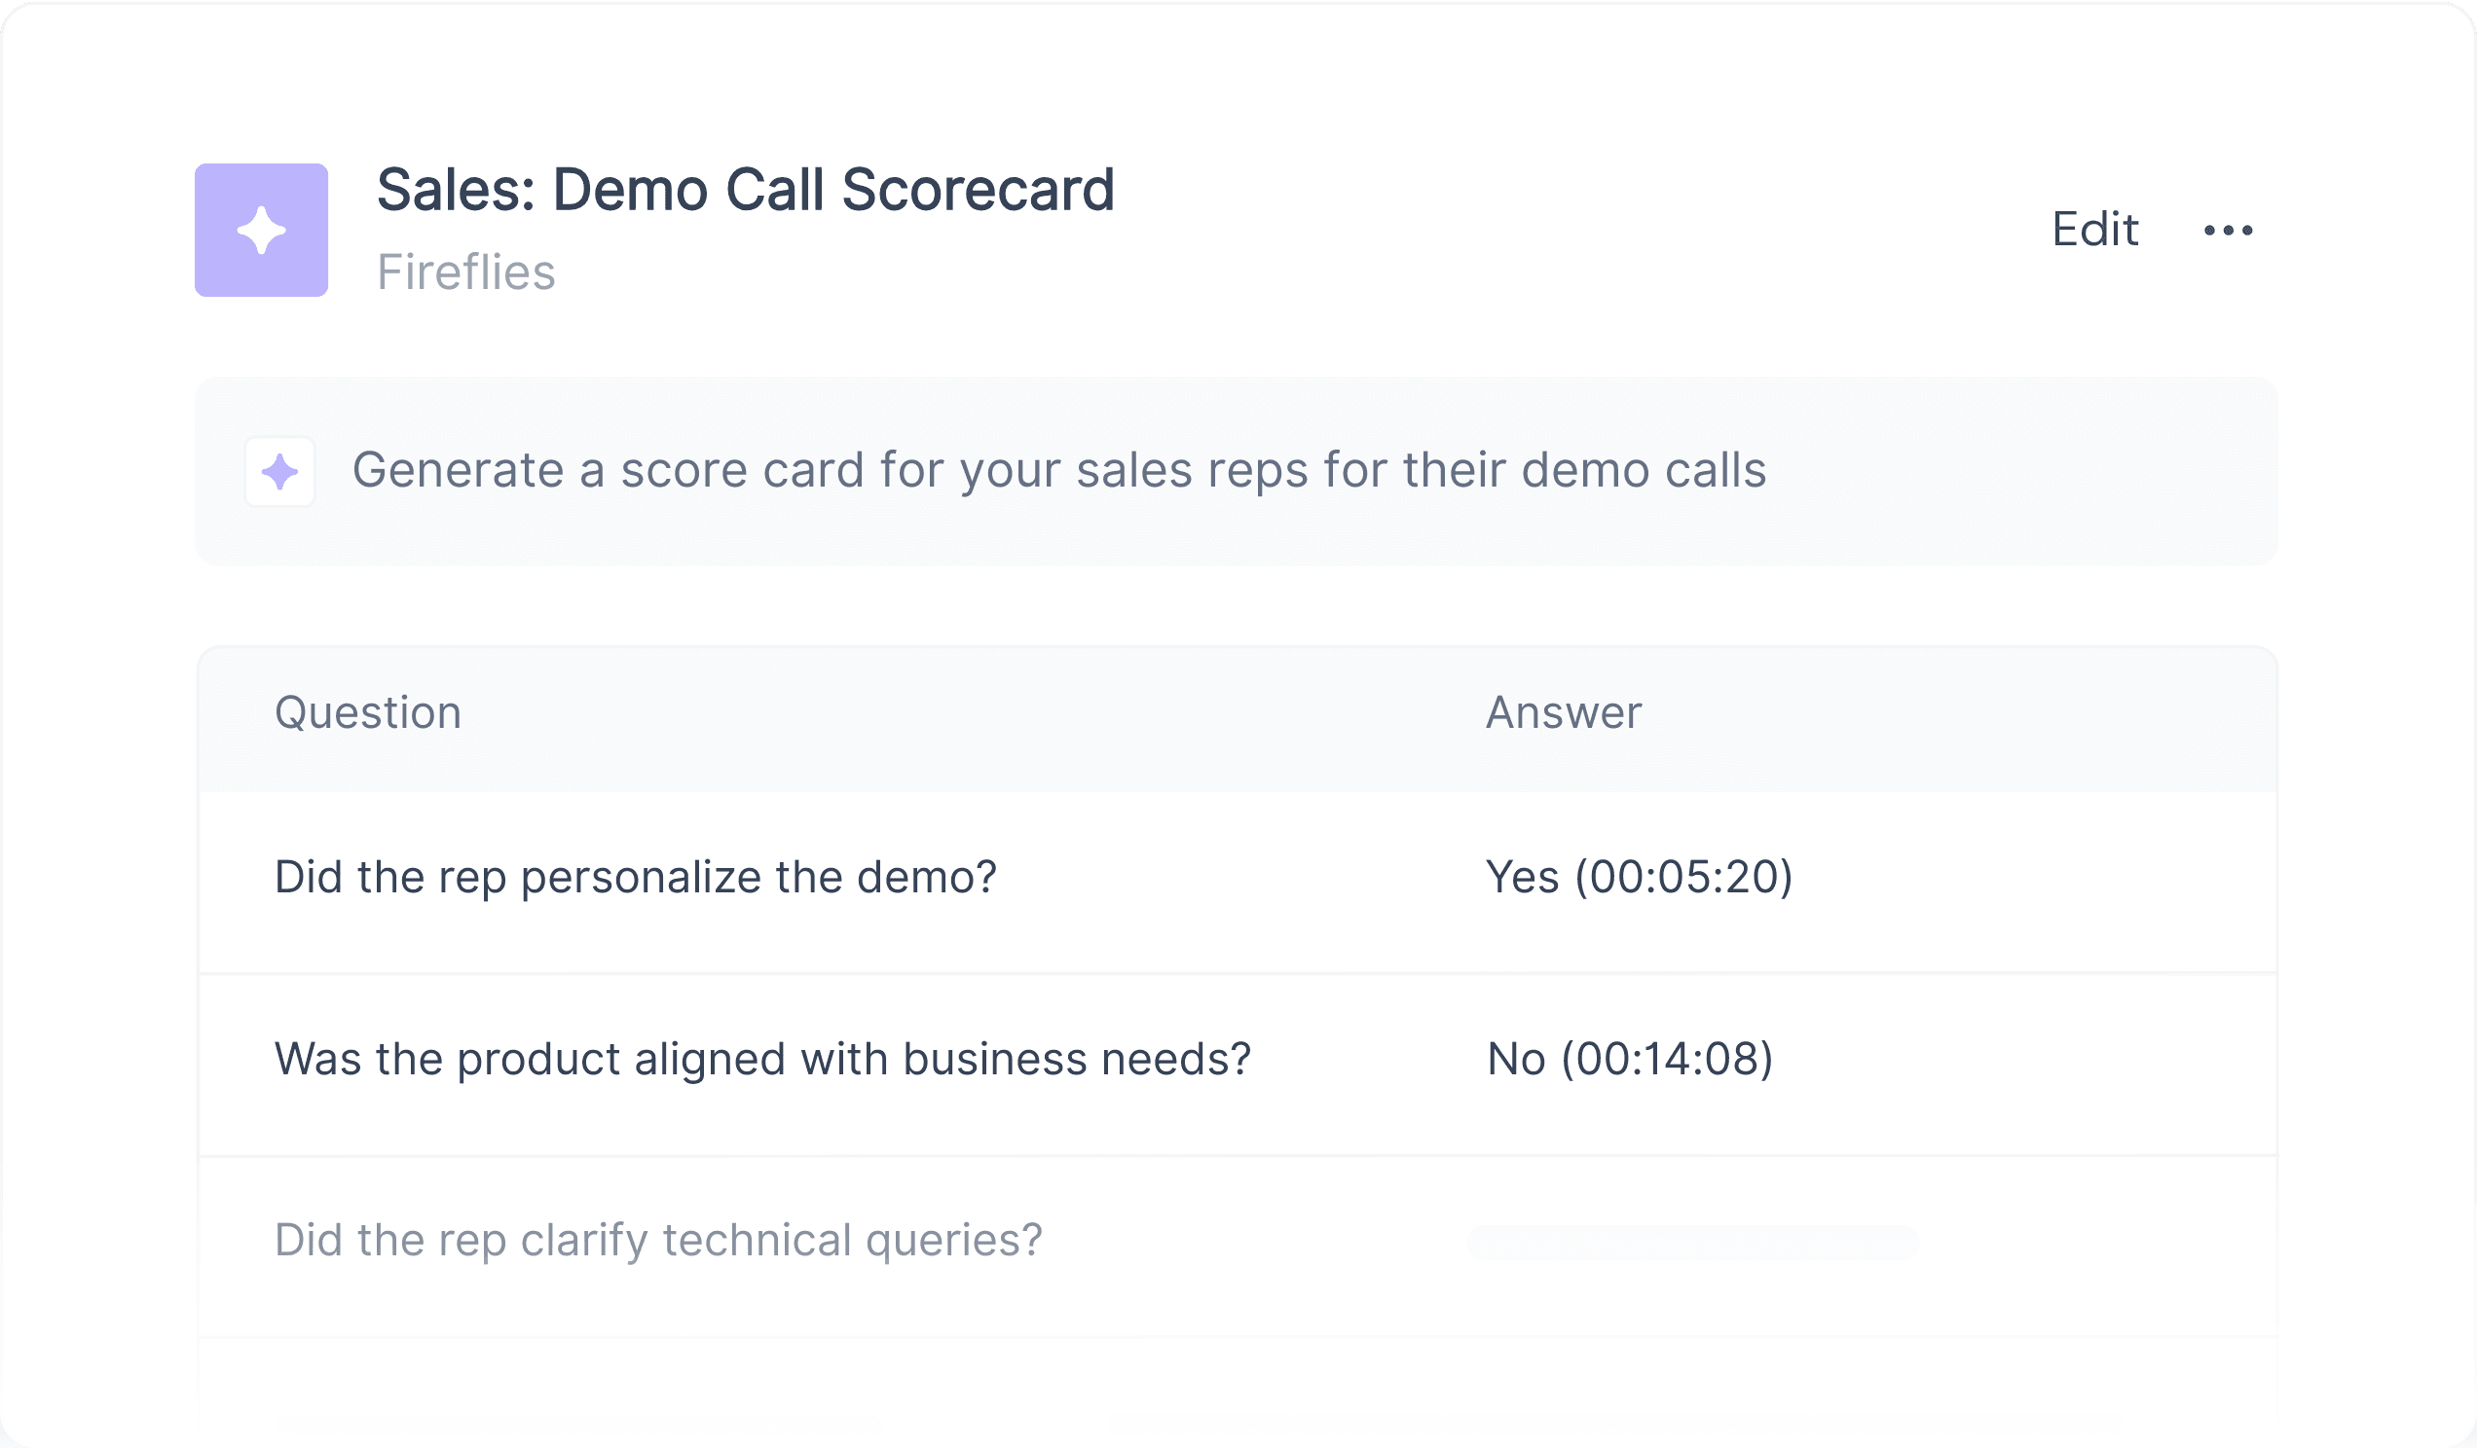The image size is (2477, 1448).
Task: Select the rep clarify technical queries question
Action: pyautogui.click(x=658, y=1240)
